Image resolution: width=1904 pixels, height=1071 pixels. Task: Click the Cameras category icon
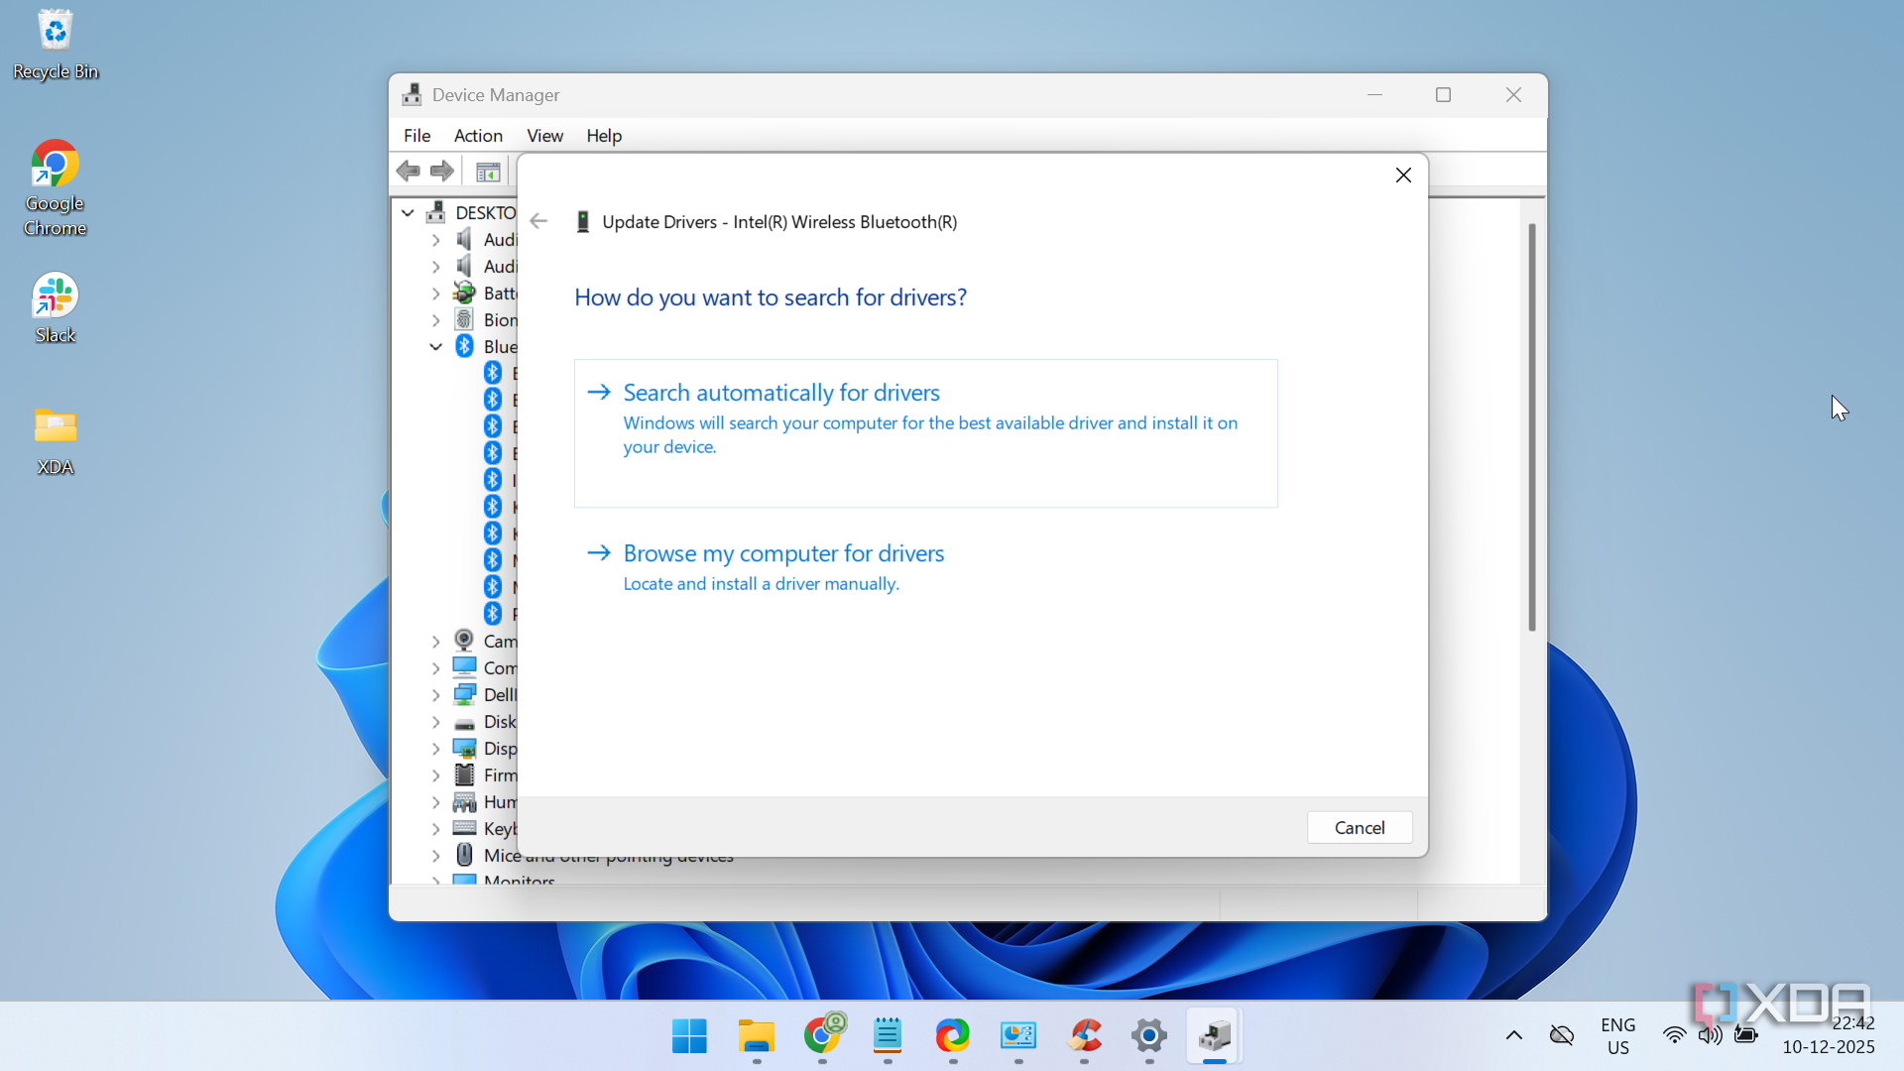(464, 641)
